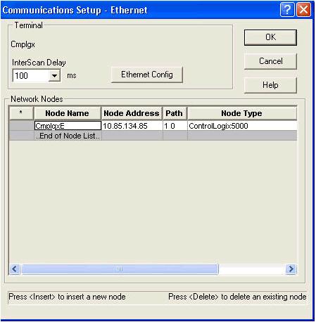Screen dimensions: 316x322
Task: Click the OK button
Action: (x=270, y=37)
